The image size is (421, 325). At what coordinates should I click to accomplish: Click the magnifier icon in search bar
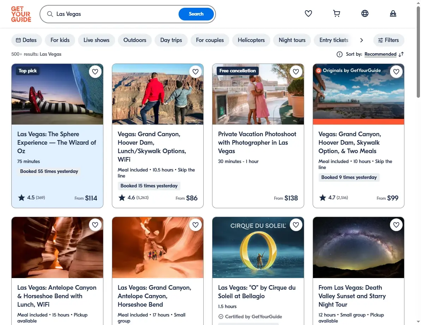(50, 14)
